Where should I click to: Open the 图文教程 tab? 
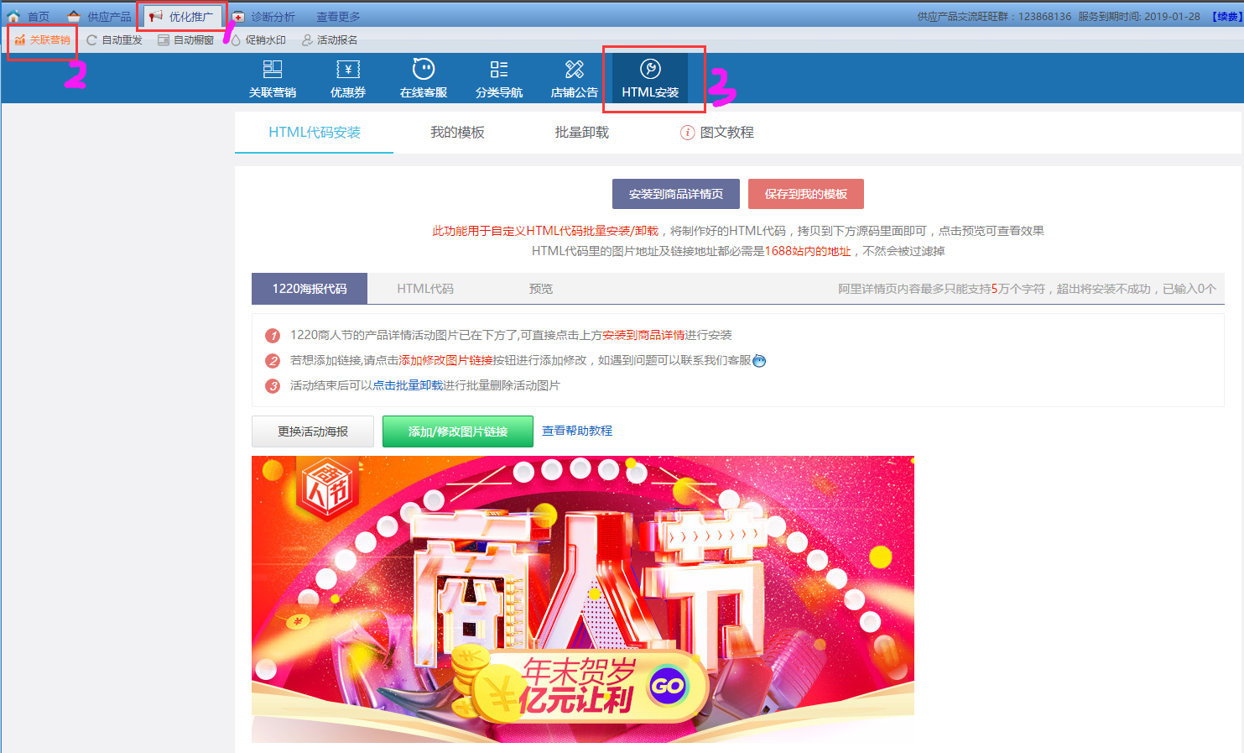[x=717, y=133]
